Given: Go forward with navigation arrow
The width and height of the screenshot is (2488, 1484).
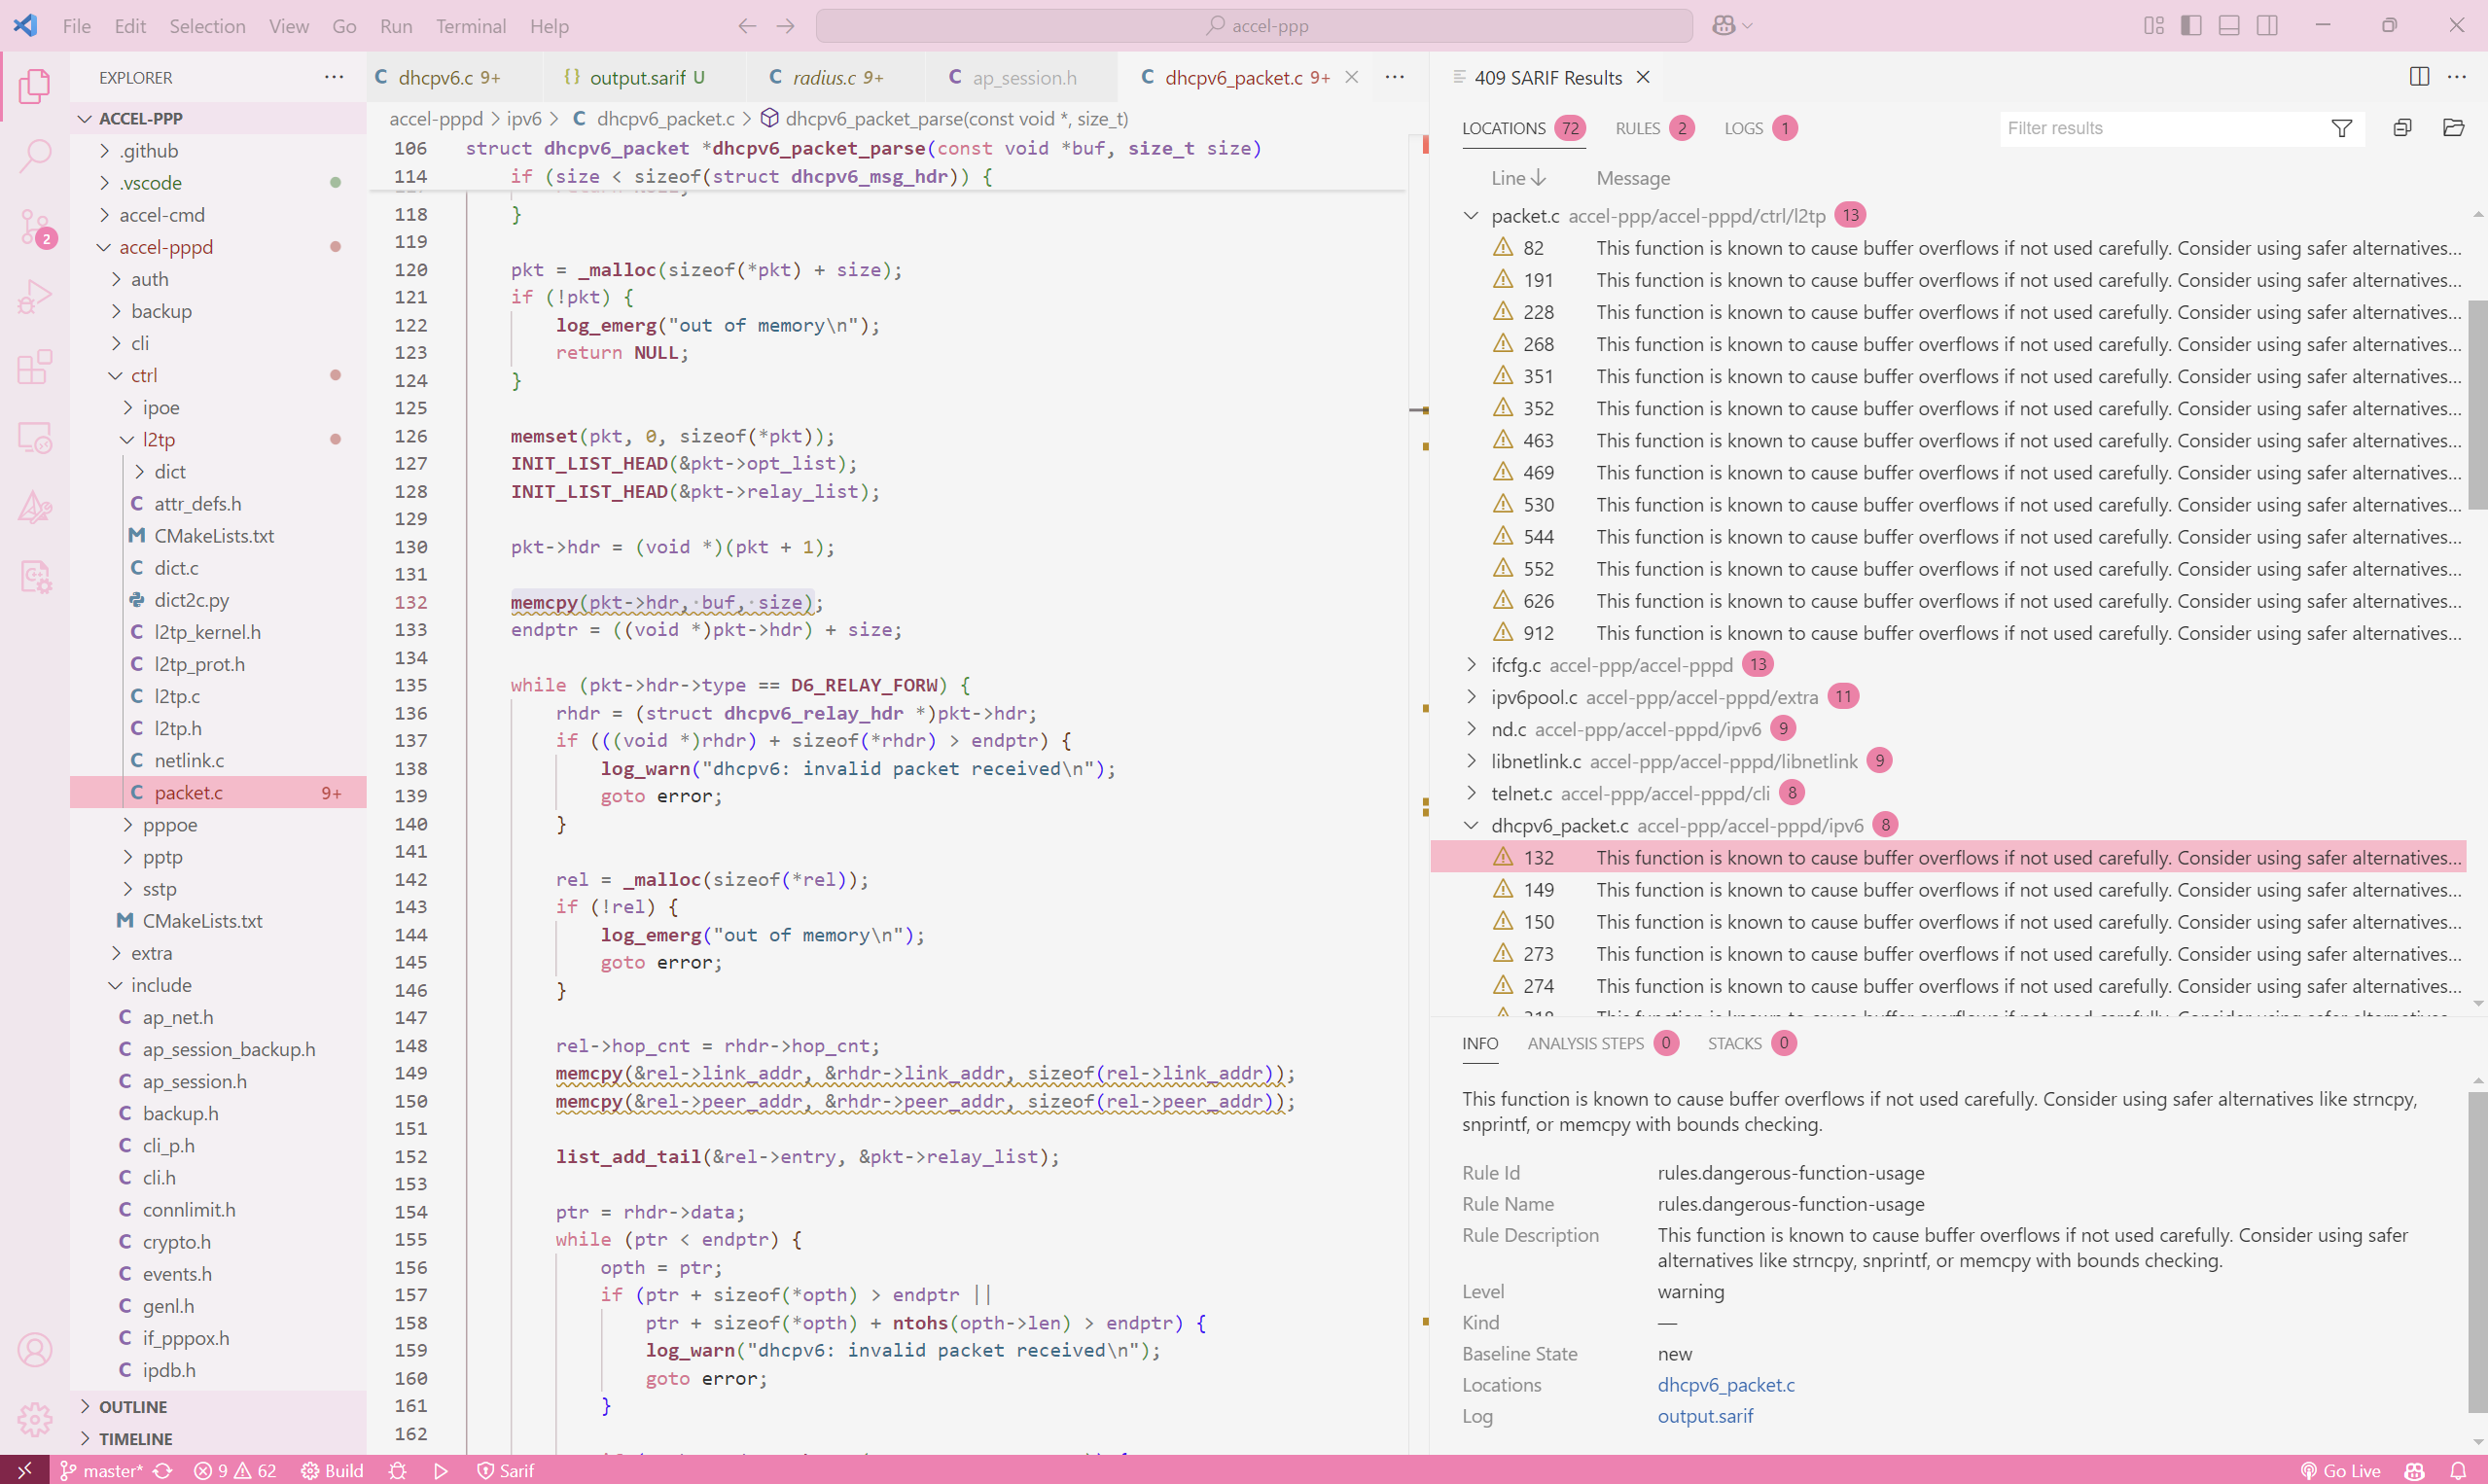Looking at the screenshot, I should pyautogui.click(x=786, y=26).
